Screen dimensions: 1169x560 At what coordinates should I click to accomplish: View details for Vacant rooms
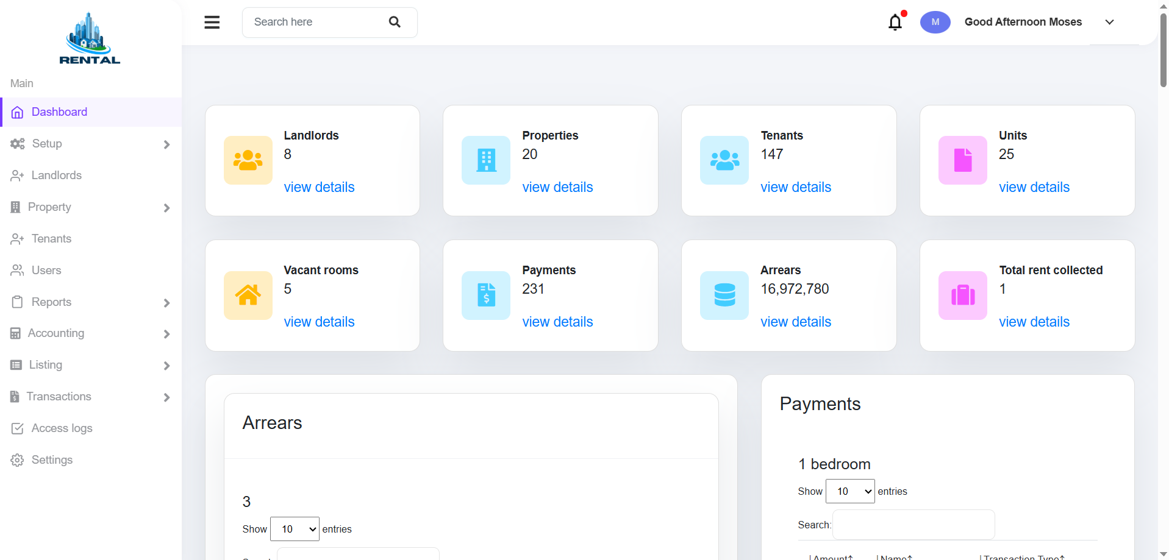pos(319,322)
